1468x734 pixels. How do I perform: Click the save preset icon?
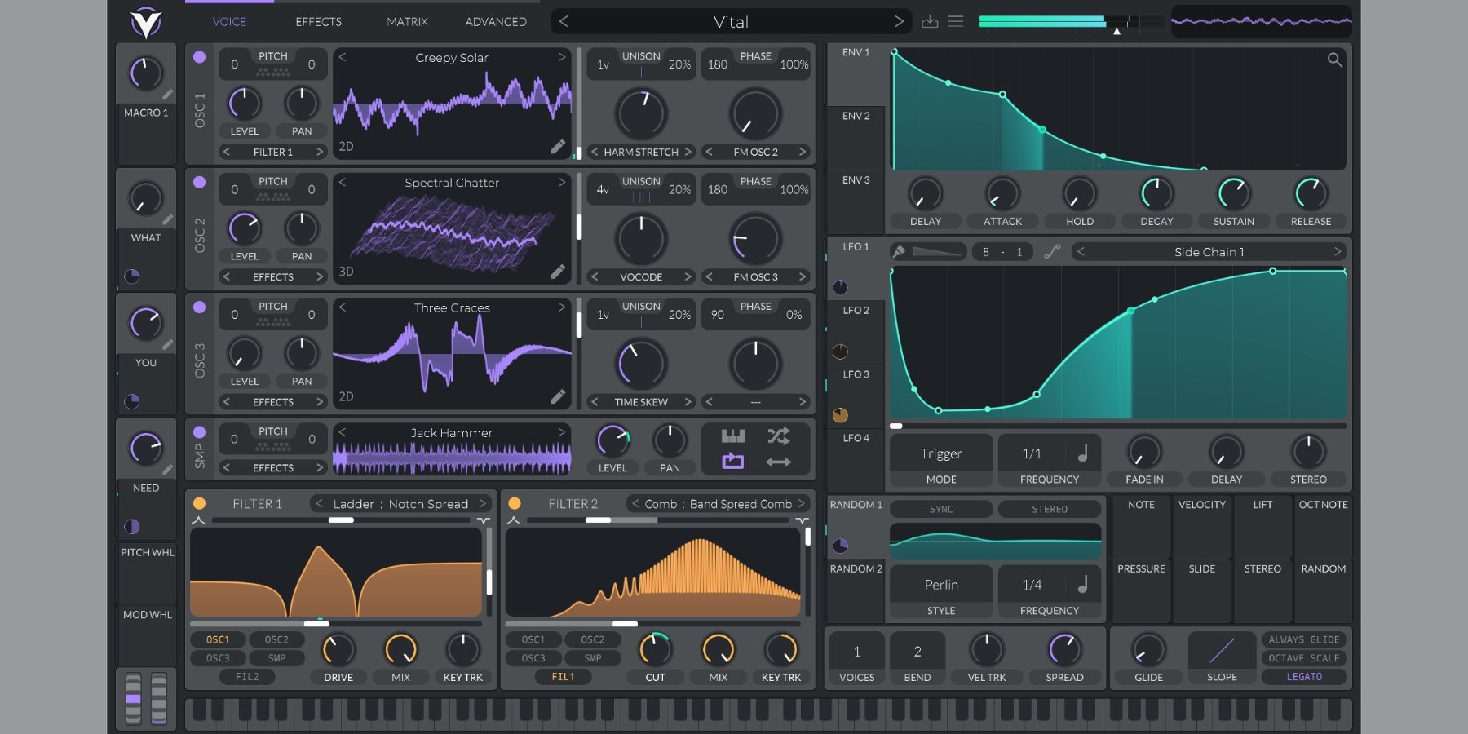tap(930, 22)
